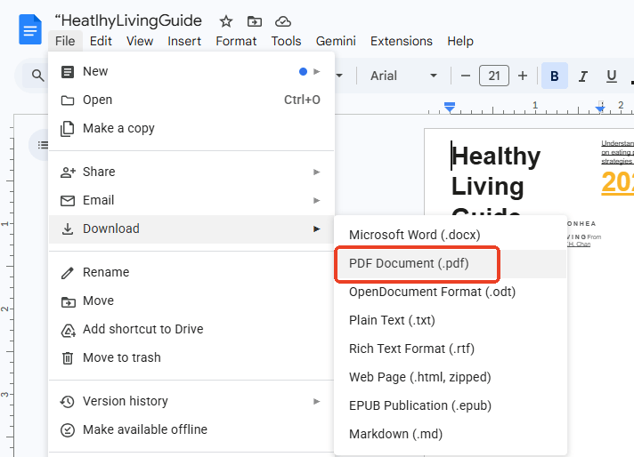The height and width of the screenshot is (457, 634).
Task: Expand the Download submenu
Action: point(191,228)
